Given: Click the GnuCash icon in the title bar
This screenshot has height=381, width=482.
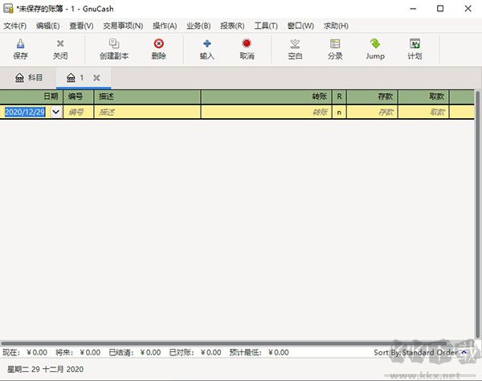Looking at the screenshot, I should [x=8, y=9].
